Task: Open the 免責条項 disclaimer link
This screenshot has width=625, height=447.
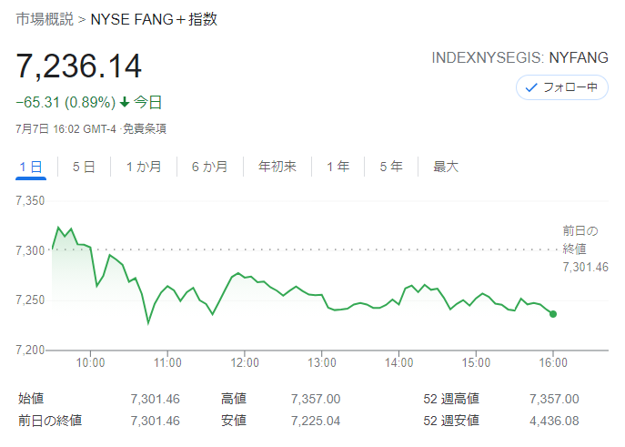Action: pos(145,128)
